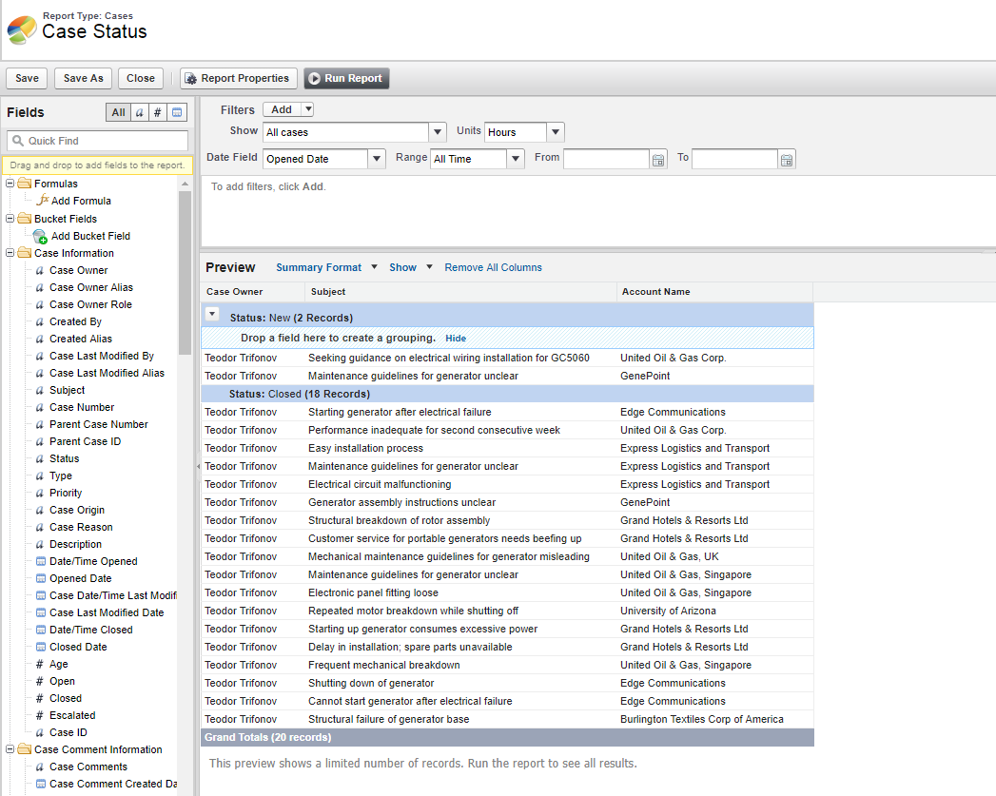Collapse the Formulas folder

(10, 184)
